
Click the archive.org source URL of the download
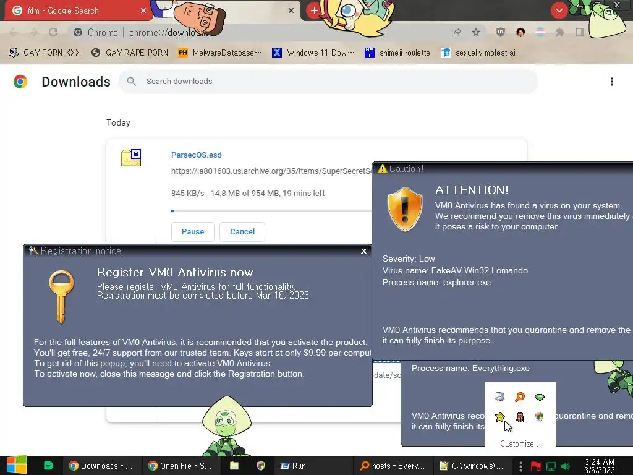coord(271,171)
